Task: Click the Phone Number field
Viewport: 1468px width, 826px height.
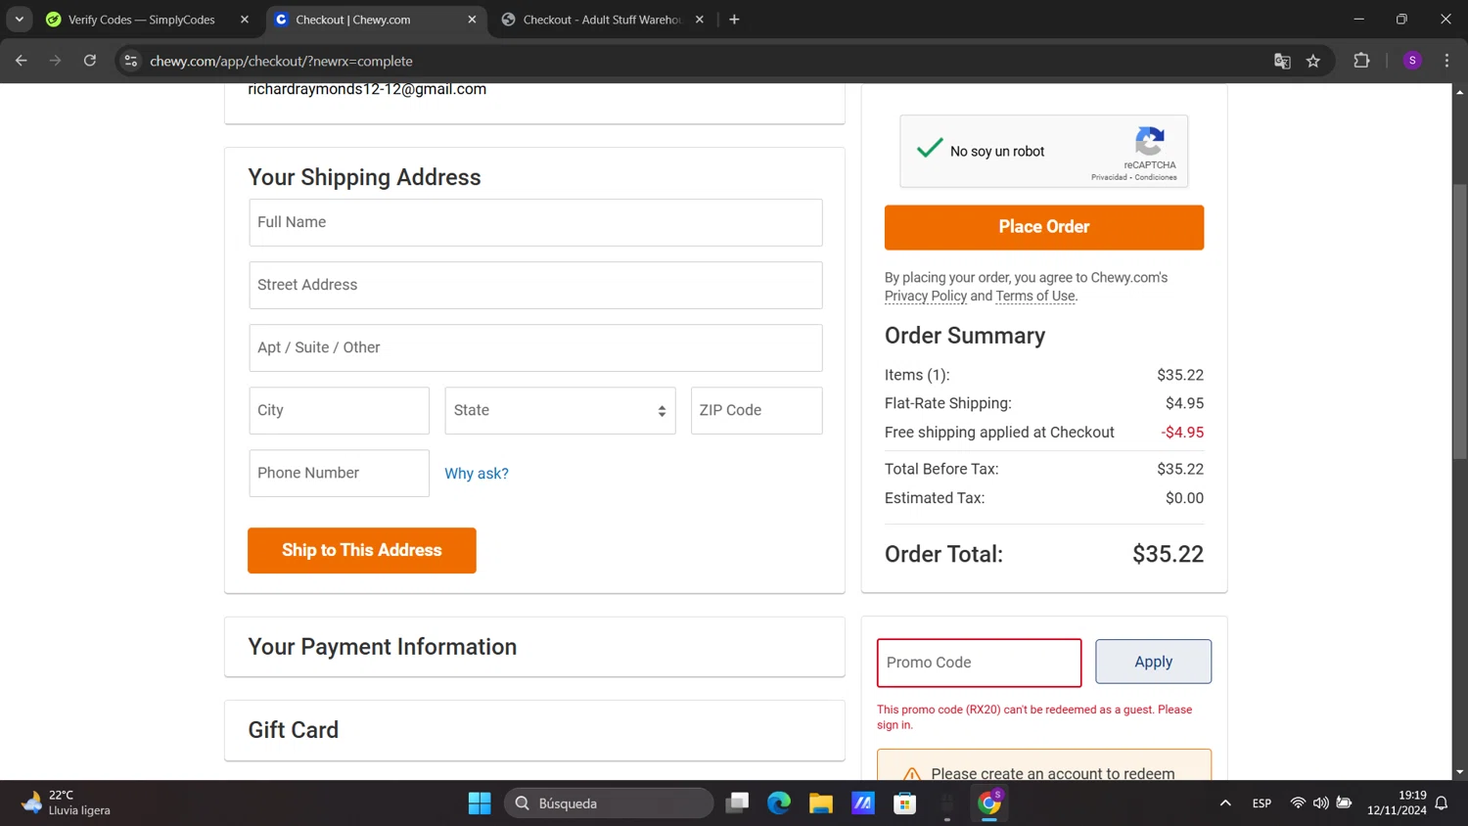Action: point(339,473)
